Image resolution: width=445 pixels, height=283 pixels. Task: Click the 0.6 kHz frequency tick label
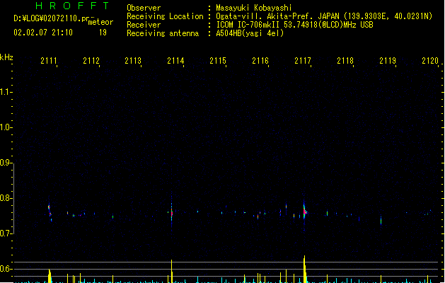(5, 269)
